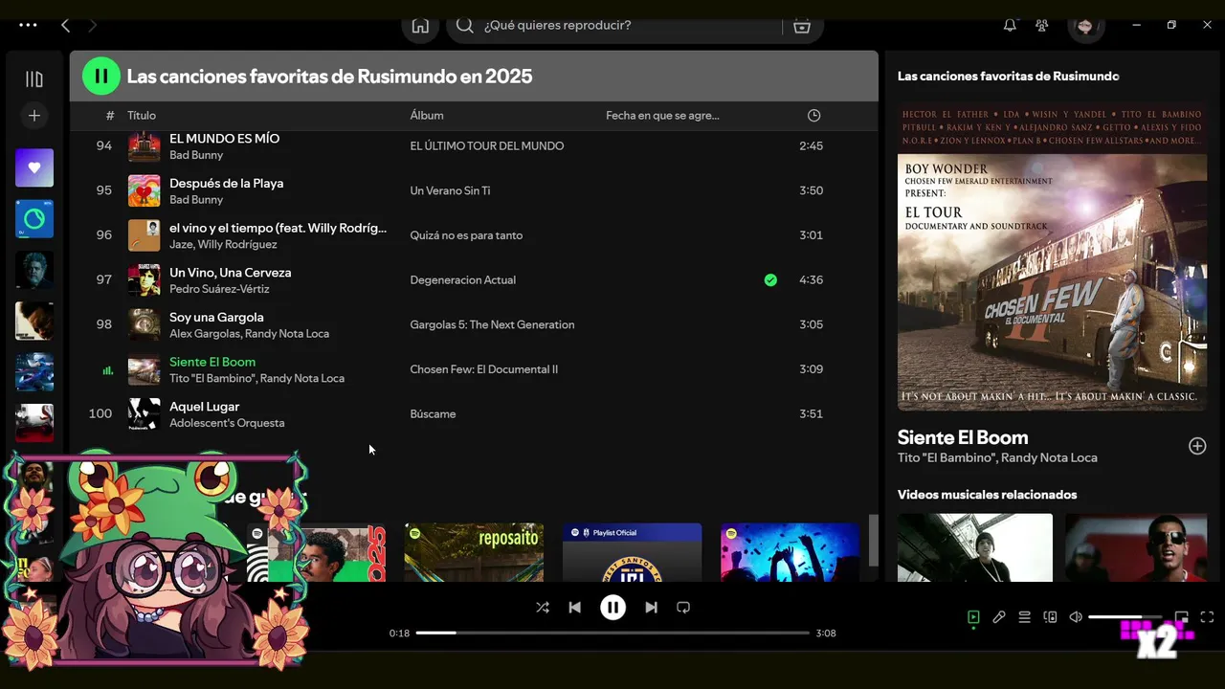Open the mini player
Screen dimensions: 1225x689
click(x=1182, y=617)
